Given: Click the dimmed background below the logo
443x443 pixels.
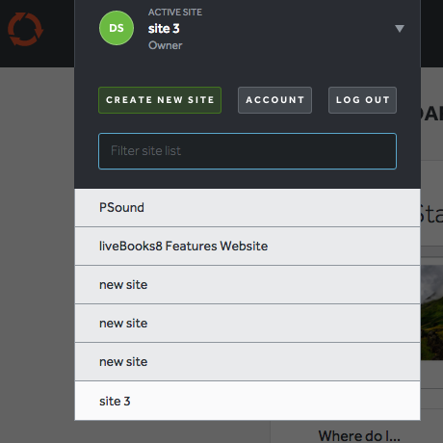Looking at the screenshot, I should click(x=37, y=224).
